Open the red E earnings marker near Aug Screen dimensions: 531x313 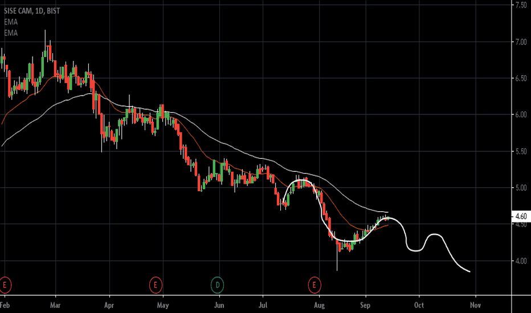point(314,285)
